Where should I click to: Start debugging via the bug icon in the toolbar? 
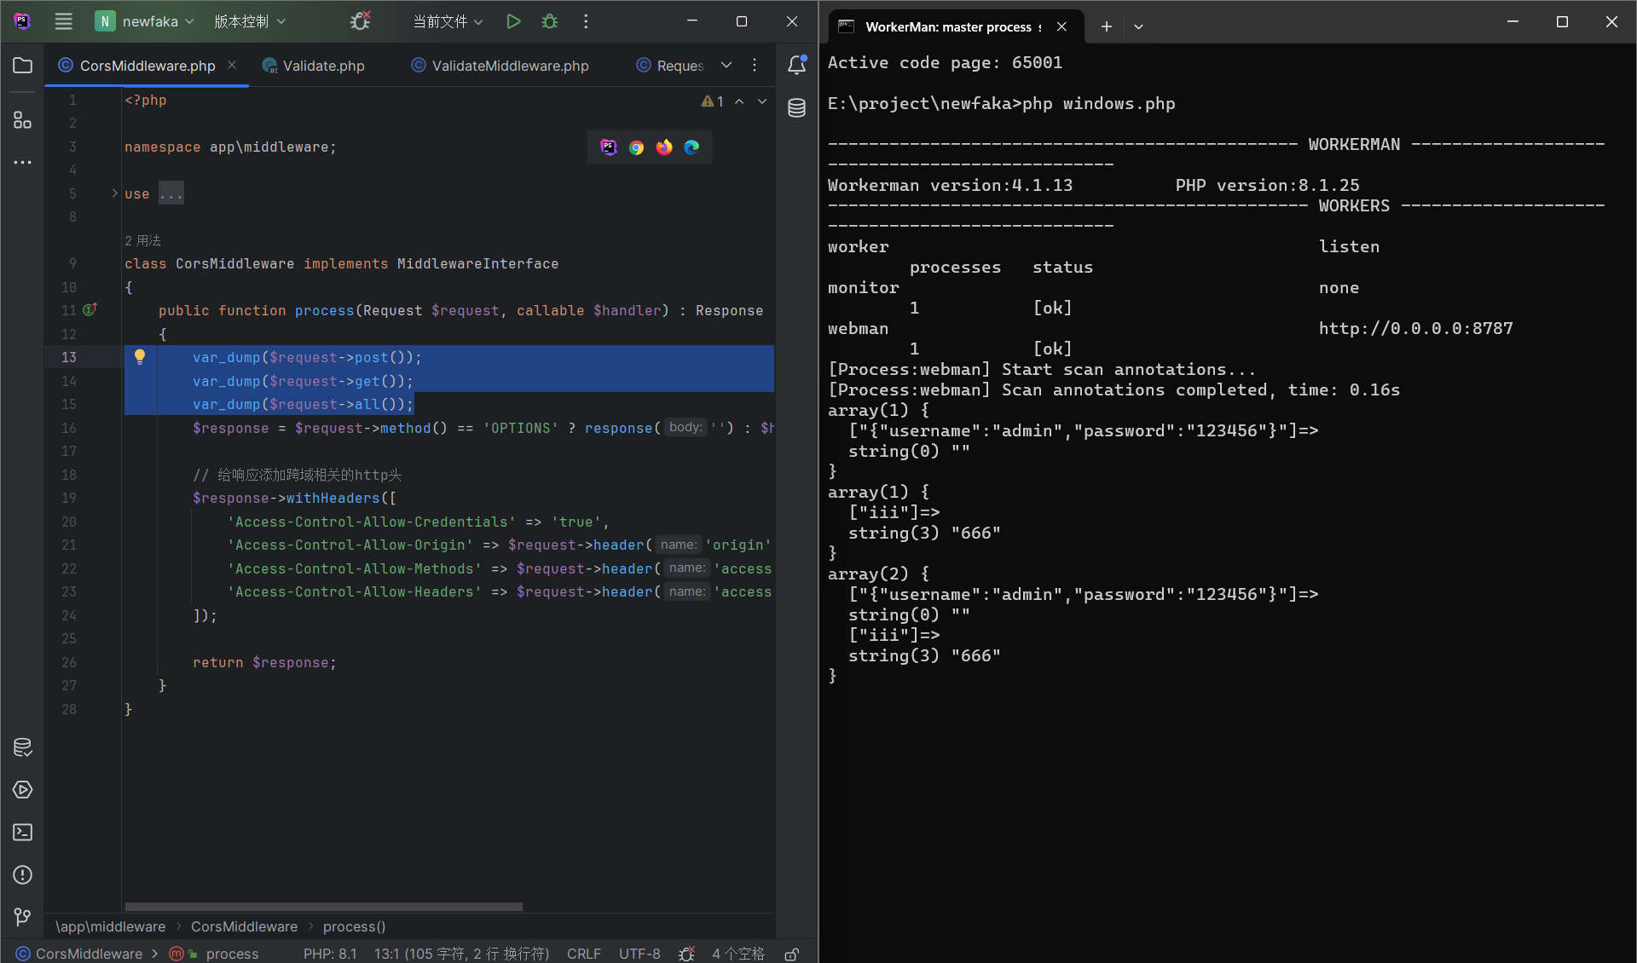[x=550, y=21]
